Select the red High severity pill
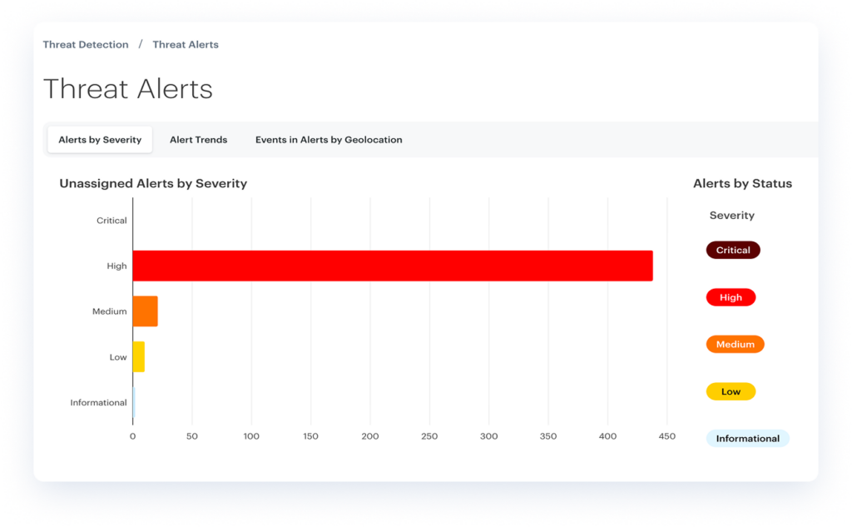Viewport: 852px width, 527px height. point(731,297)
